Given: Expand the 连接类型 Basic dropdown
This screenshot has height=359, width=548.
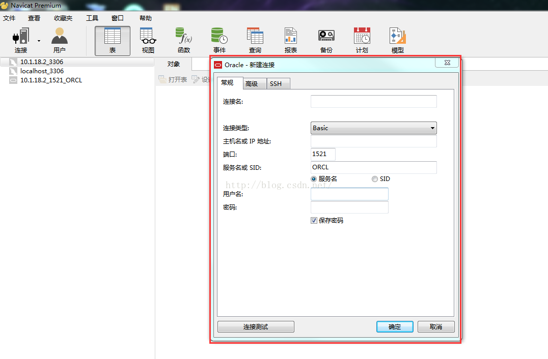Looking at the screenshot, I should pyautogui.click(x=374, y=128).
